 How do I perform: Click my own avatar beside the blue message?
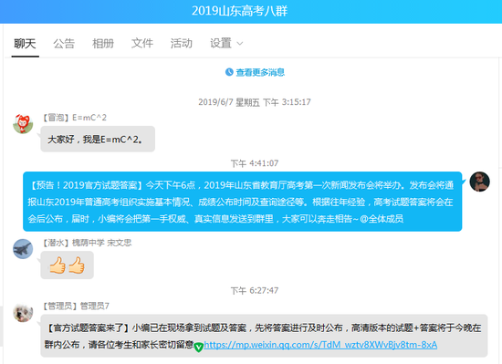(479, 182)
